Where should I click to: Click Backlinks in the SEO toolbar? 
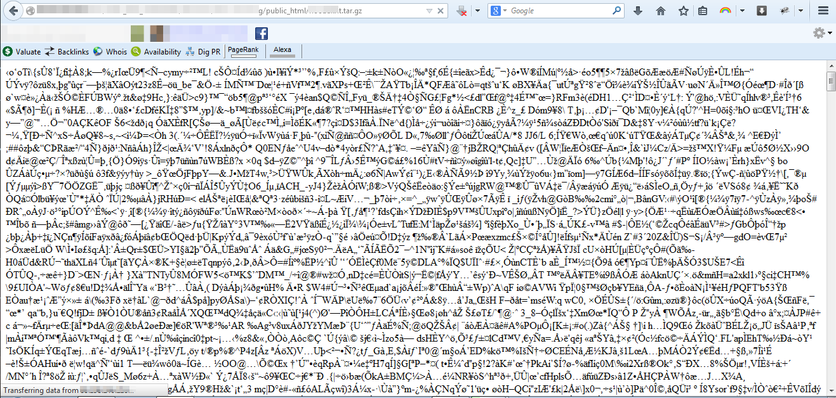click(68, 52)
